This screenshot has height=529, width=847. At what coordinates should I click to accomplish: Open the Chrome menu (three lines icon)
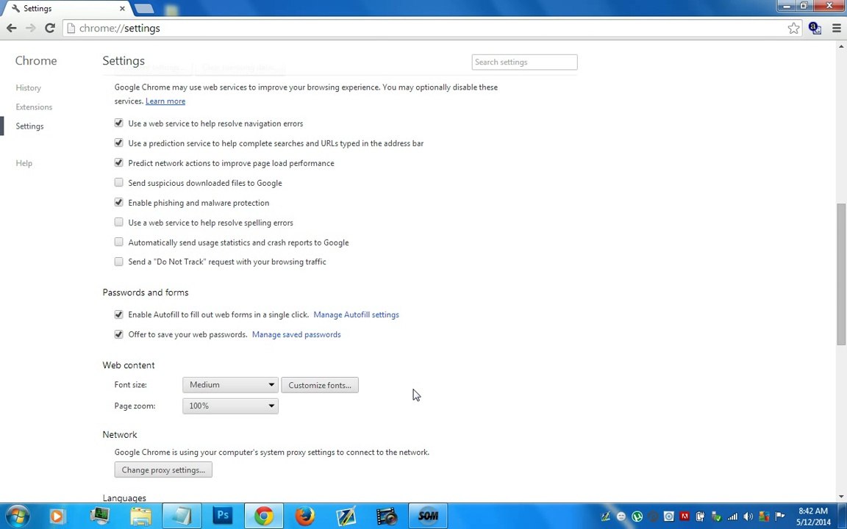(836, 28)
